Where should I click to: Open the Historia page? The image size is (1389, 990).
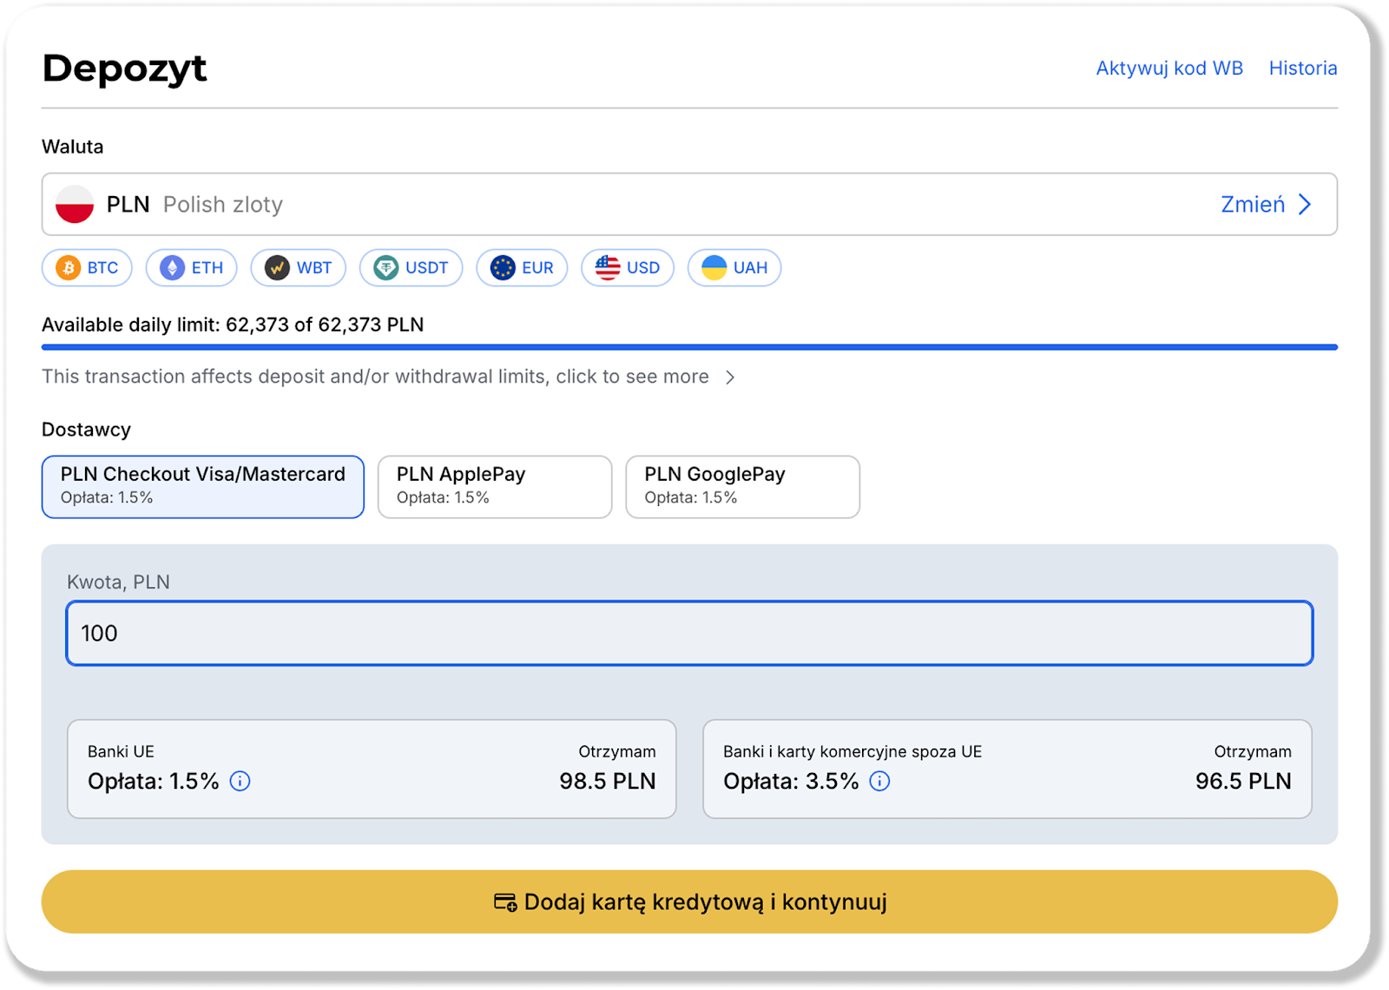tap(1302, 69)
